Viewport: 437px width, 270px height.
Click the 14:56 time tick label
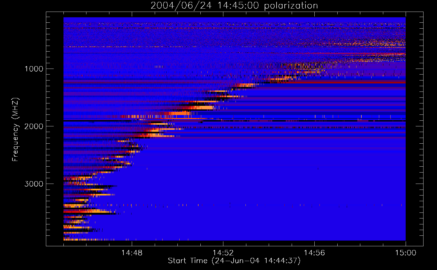tap(314, 253)
